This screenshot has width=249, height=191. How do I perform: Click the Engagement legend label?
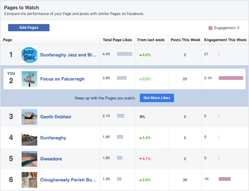click(x=225, y=28)
